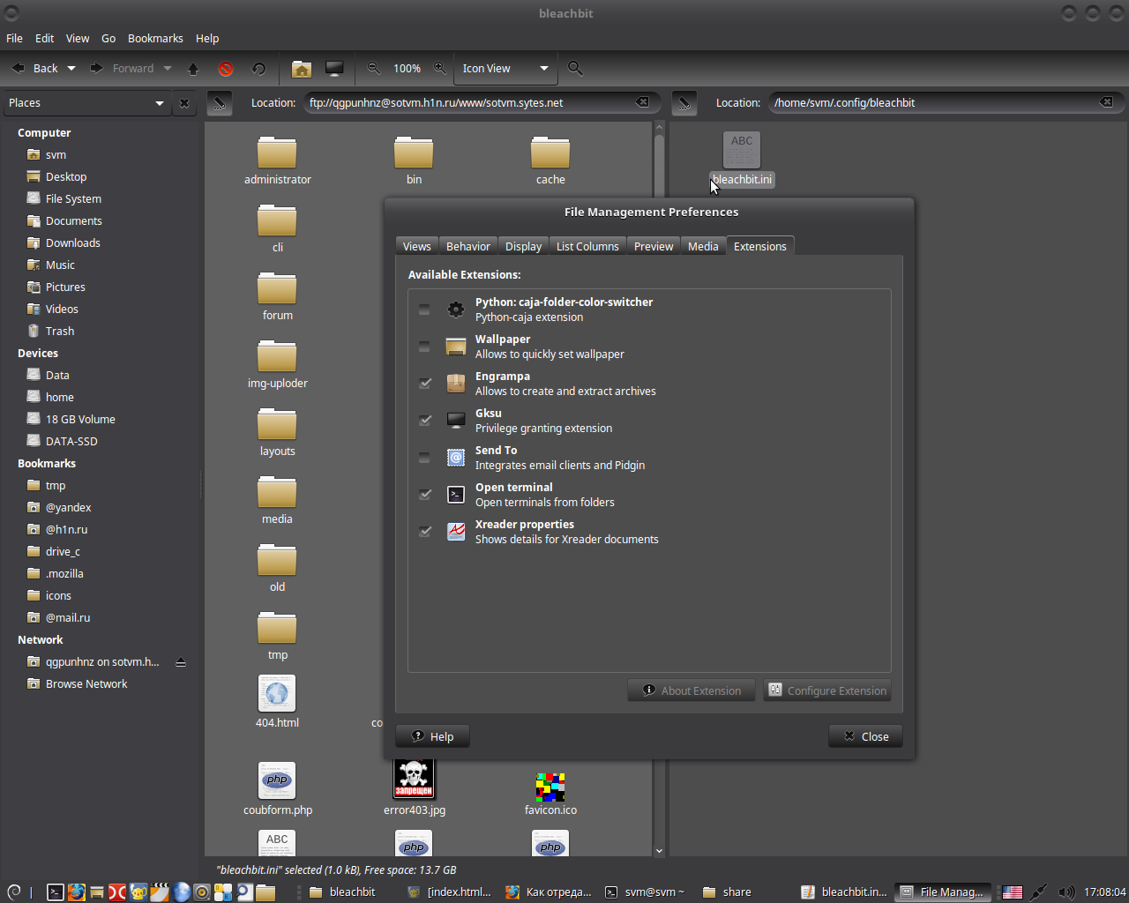
Task: Switch to the List Columns tab
Action: pyautogui.click(x=587, y=247)
